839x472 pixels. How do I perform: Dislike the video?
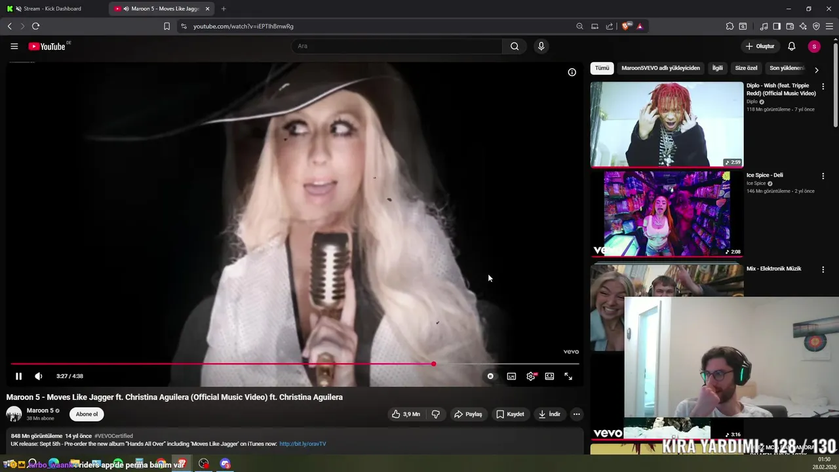[435, 414]
